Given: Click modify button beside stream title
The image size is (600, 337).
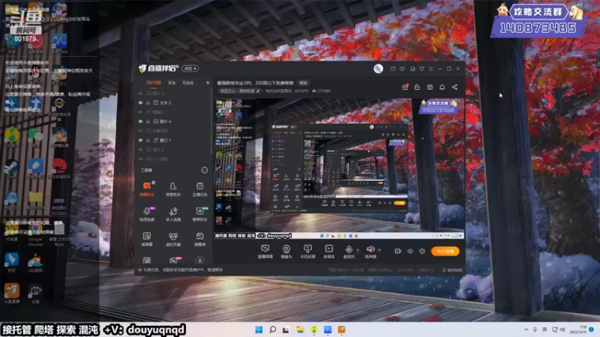Looking at the screenshot, I should tap(304, 83).
